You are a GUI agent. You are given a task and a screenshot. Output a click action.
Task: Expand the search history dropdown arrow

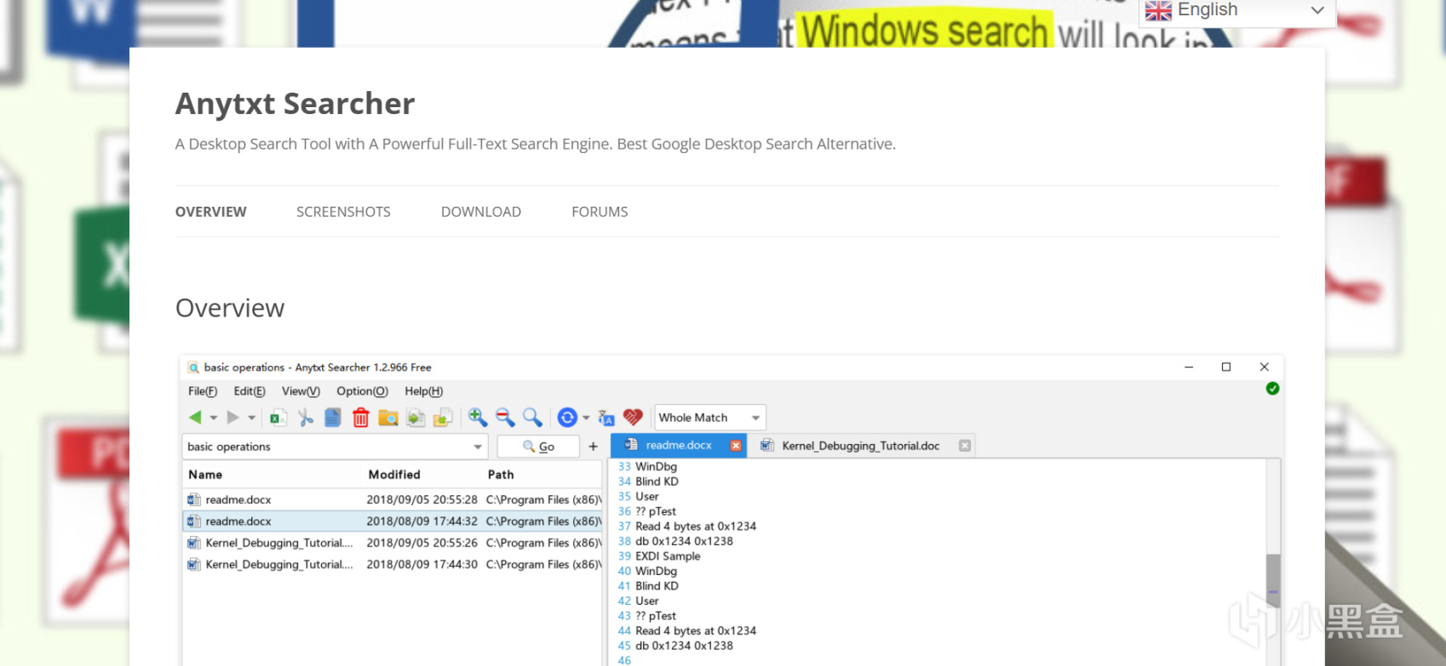(478, 447)
